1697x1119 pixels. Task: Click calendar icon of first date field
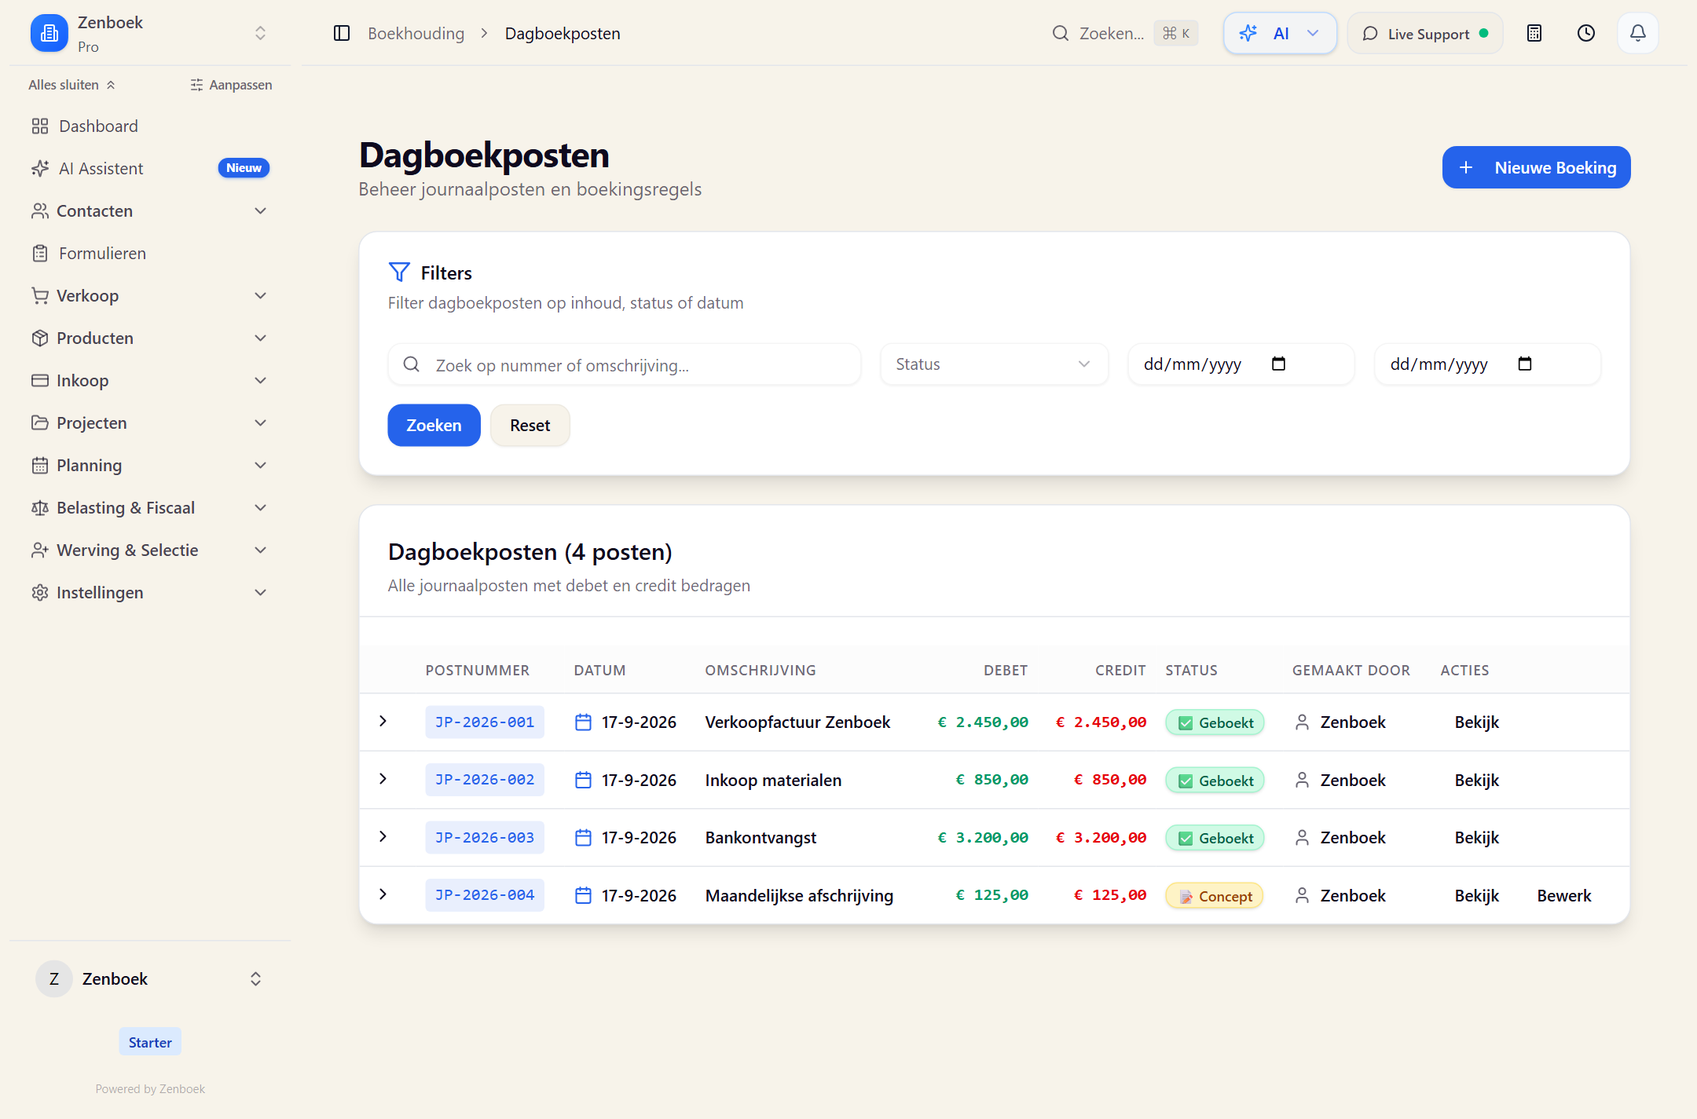coord(1278,364)
